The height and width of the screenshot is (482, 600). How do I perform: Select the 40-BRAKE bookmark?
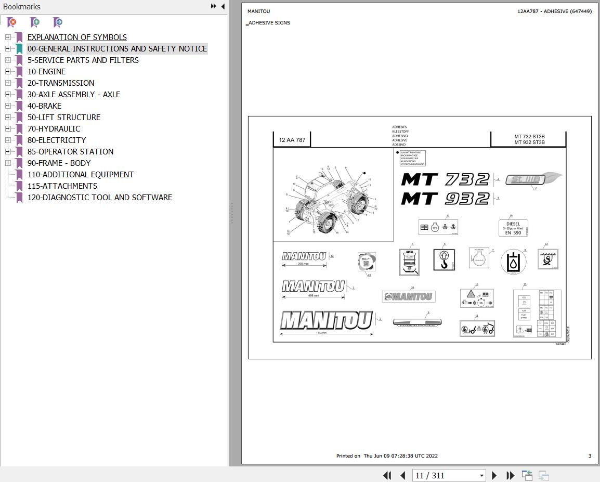pyautogui.click(x=44, y=106)
